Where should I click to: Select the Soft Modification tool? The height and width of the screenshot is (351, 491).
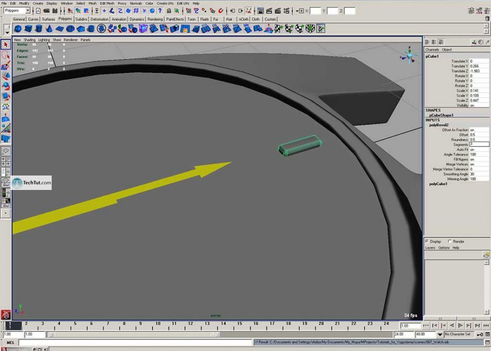pyautogui.click(x=6, y=118)
